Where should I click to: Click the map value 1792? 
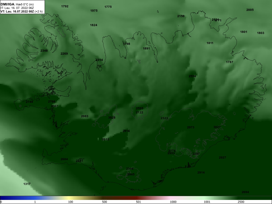click(65, 7)
